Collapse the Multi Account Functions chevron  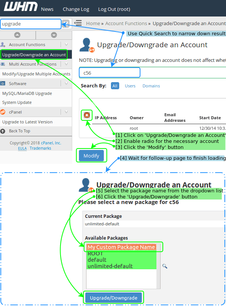tap(66, 64)
